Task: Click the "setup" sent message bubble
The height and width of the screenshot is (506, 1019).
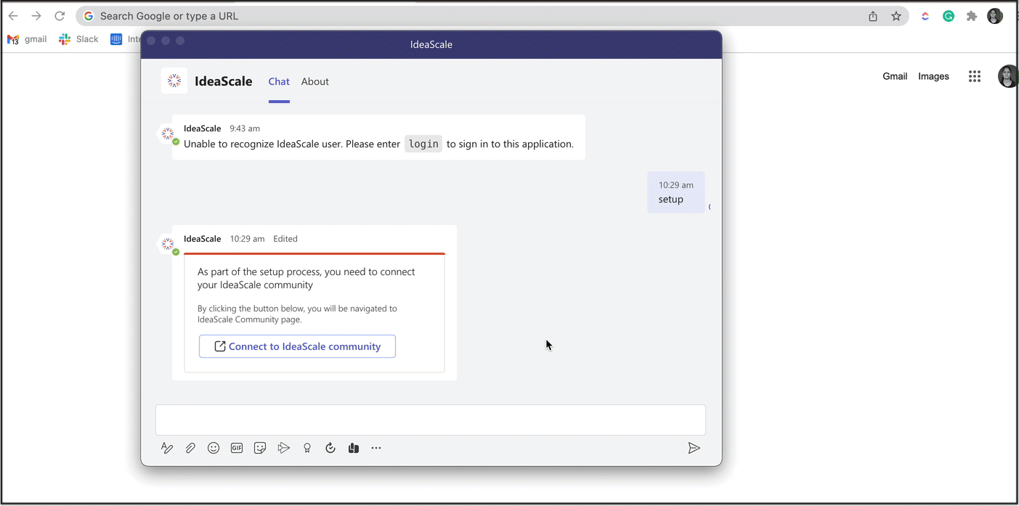Action: coord(676,192)
